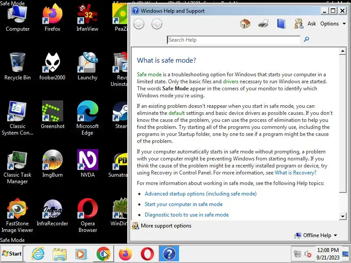Viewport: 351px width, 263px height.
Task: Open Start your computer in safe mode link
Action: point(183,204)
